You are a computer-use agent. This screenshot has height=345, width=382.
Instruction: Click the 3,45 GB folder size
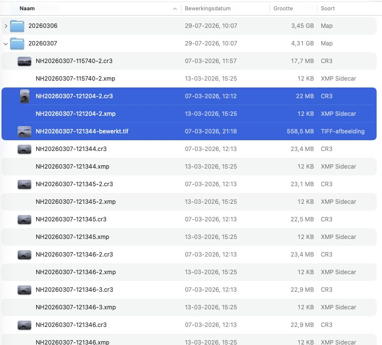tap(302, 26)
